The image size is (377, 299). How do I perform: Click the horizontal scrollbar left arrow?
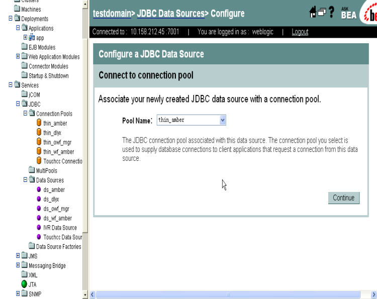coord(92,294)
